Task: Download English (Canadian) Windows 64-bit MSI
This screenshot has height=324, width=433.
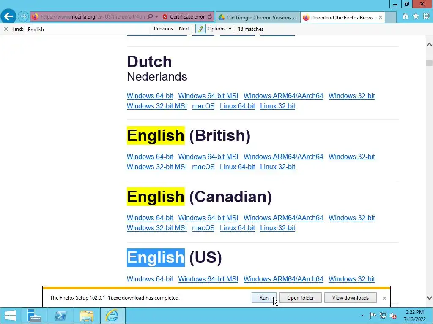Action: tap(208, 218)
